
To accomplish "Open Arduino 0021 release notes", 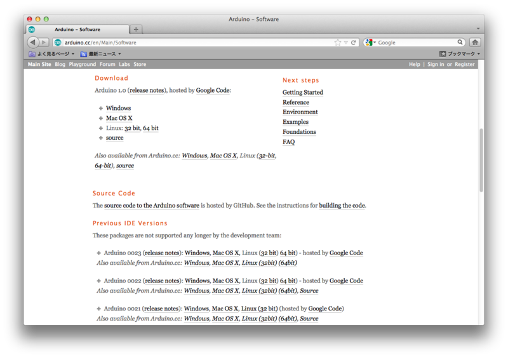I will tap(161, 308).
